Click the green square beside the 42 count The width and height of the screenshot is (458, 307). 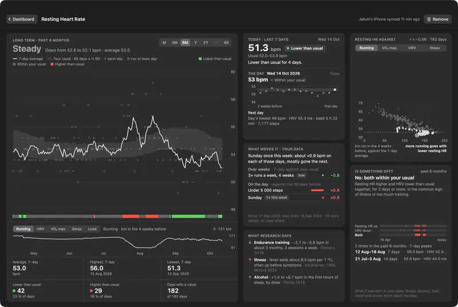click(x=14, y=291)
